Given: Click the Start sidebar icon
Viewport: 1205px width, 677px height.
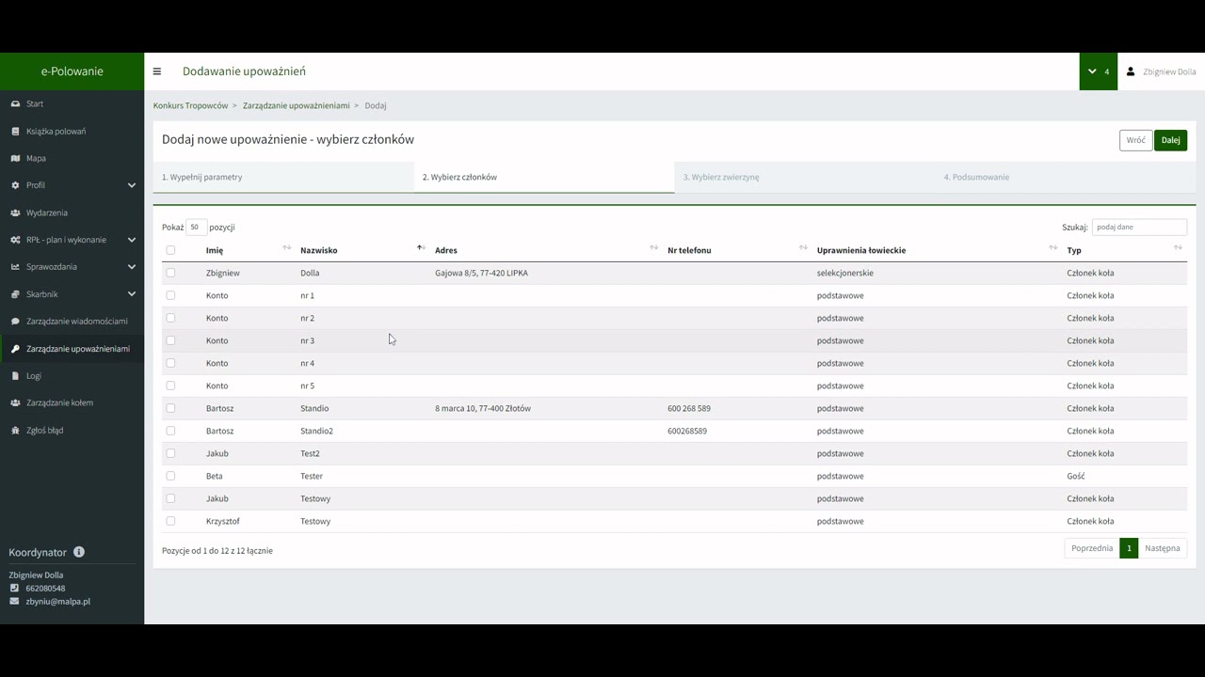Looking at the screenshot, I should pos(15,103).
